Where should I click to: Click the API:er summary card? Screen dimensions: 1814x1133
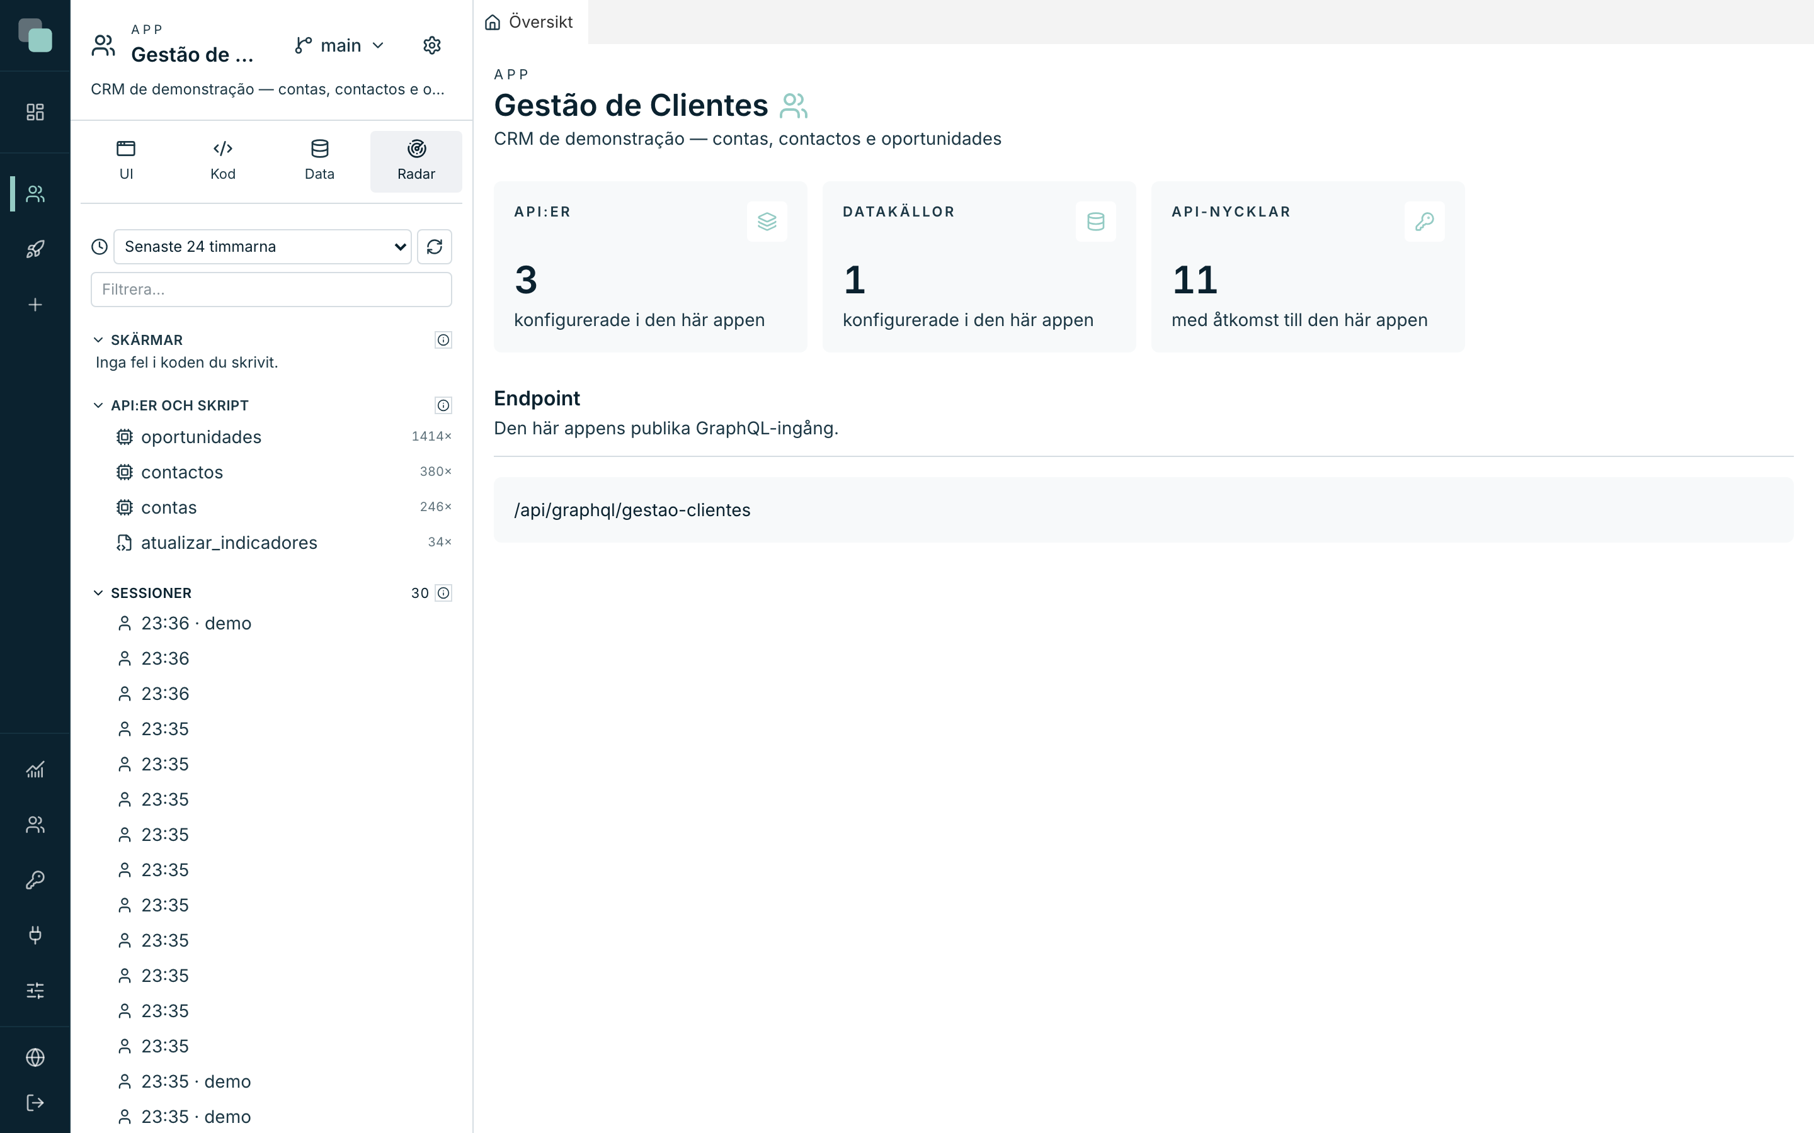click(x=651, y=267)
